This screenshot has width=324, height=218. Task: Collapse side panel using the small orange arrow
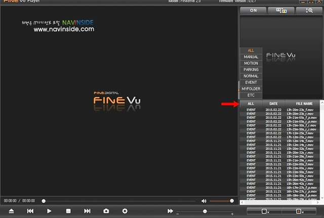pyautogui.click(x=239, y=90)
